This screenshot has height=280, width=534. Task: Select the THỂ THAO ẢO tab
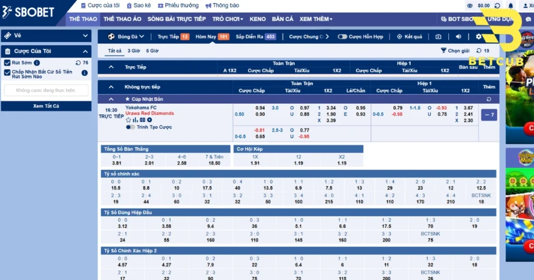point(122,19)
